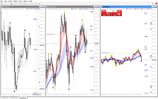The width and height of the screenshot is (158, 99).
Task: Switch to the XAUUSD,M30 bottom tab
Action: point(14,98)
